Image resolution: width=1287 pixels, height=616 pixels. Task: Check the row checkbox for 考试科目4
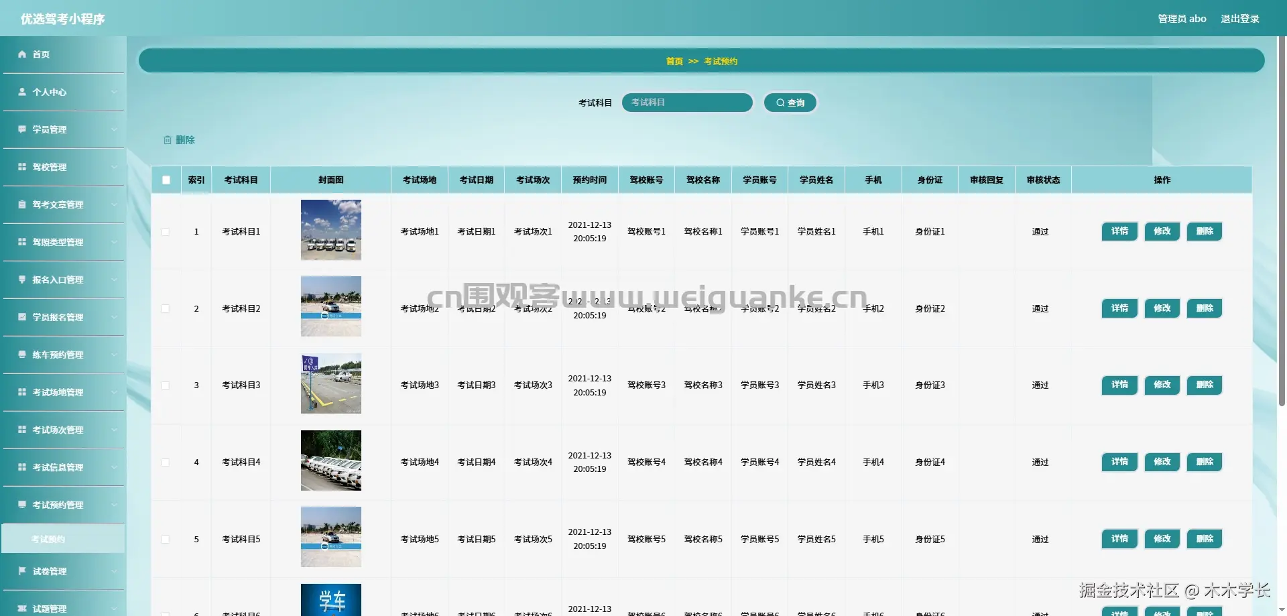tap(166, 463)
